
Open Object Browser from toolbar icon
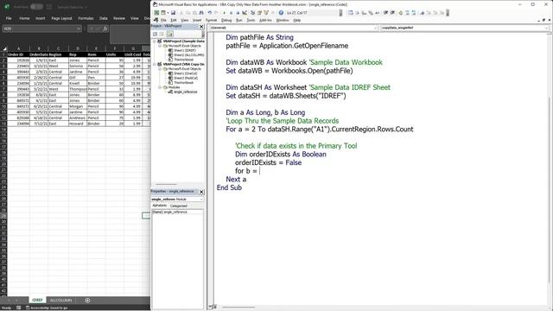point(265,13)
